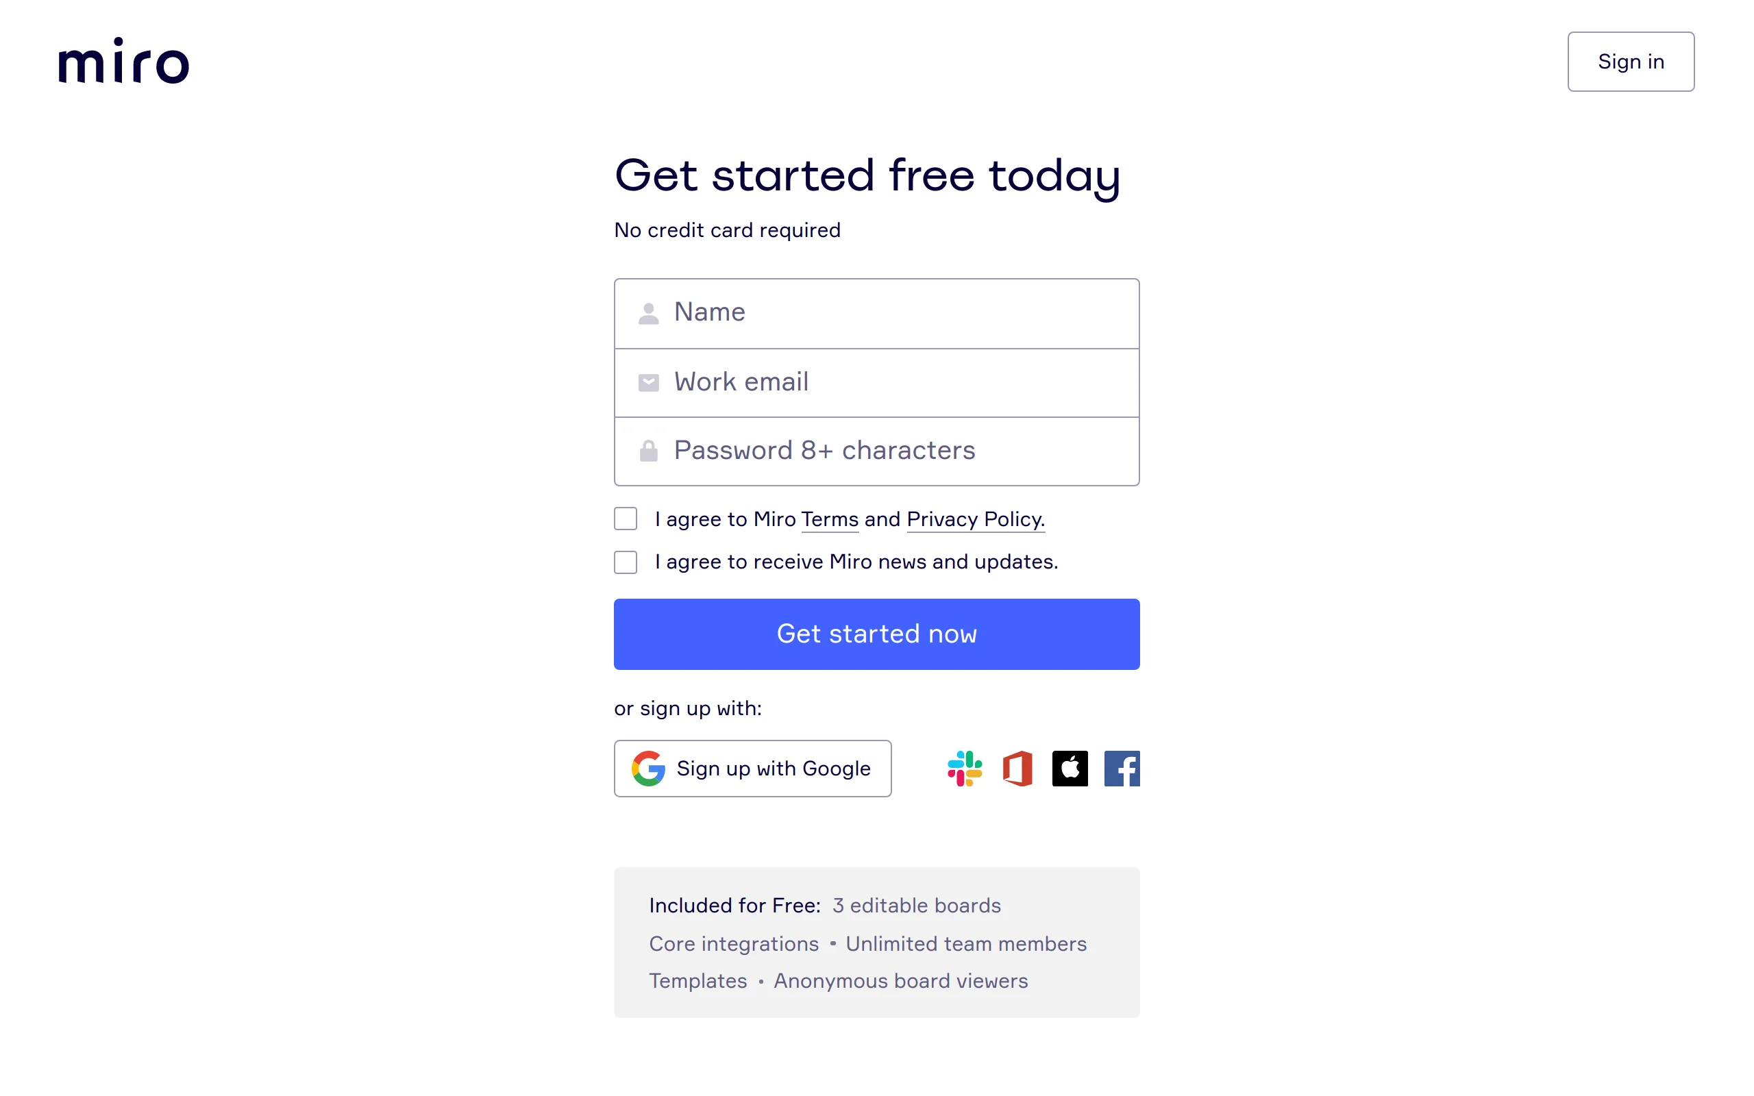Image resolution: width=1754 pixels, height=1096 pixels.
Task: Enable Miro news and updates checkbox
Action: pyautogui.click(x=626, y=562)
